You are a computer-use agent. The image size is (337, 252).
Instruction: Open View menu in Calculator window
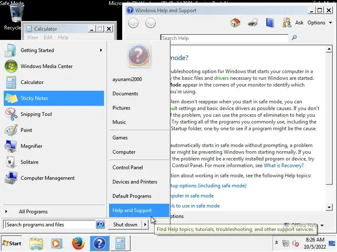point(33,37)
